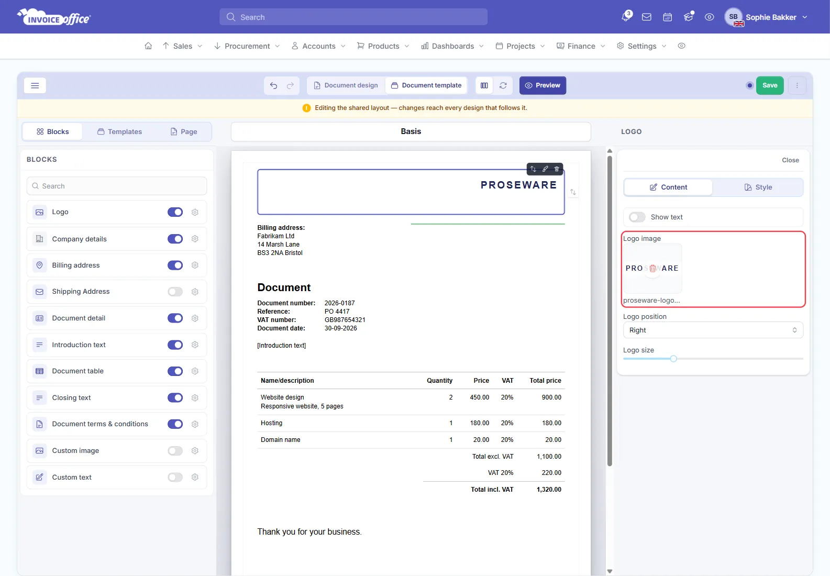The width and height of the screenshot is (830, 576).
Task: Open the hamburger menu in editor toolbar
Action: point(35,85)
